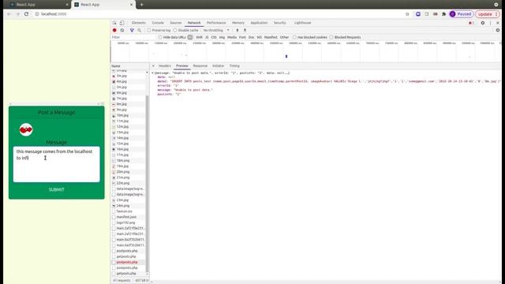
Task: Filter requests by CSS type
Action: [214, 37]
